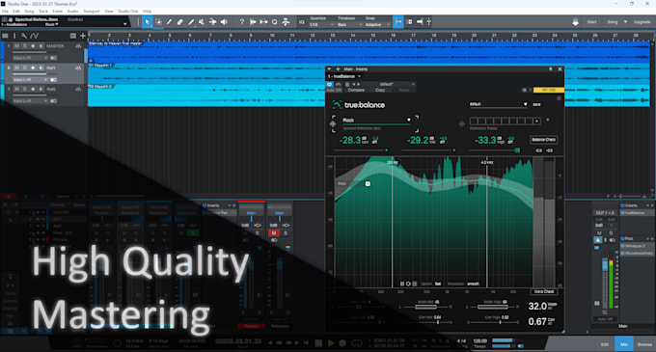
Task: Select the Paint pencil tool
Action: (x=191, y=22)
